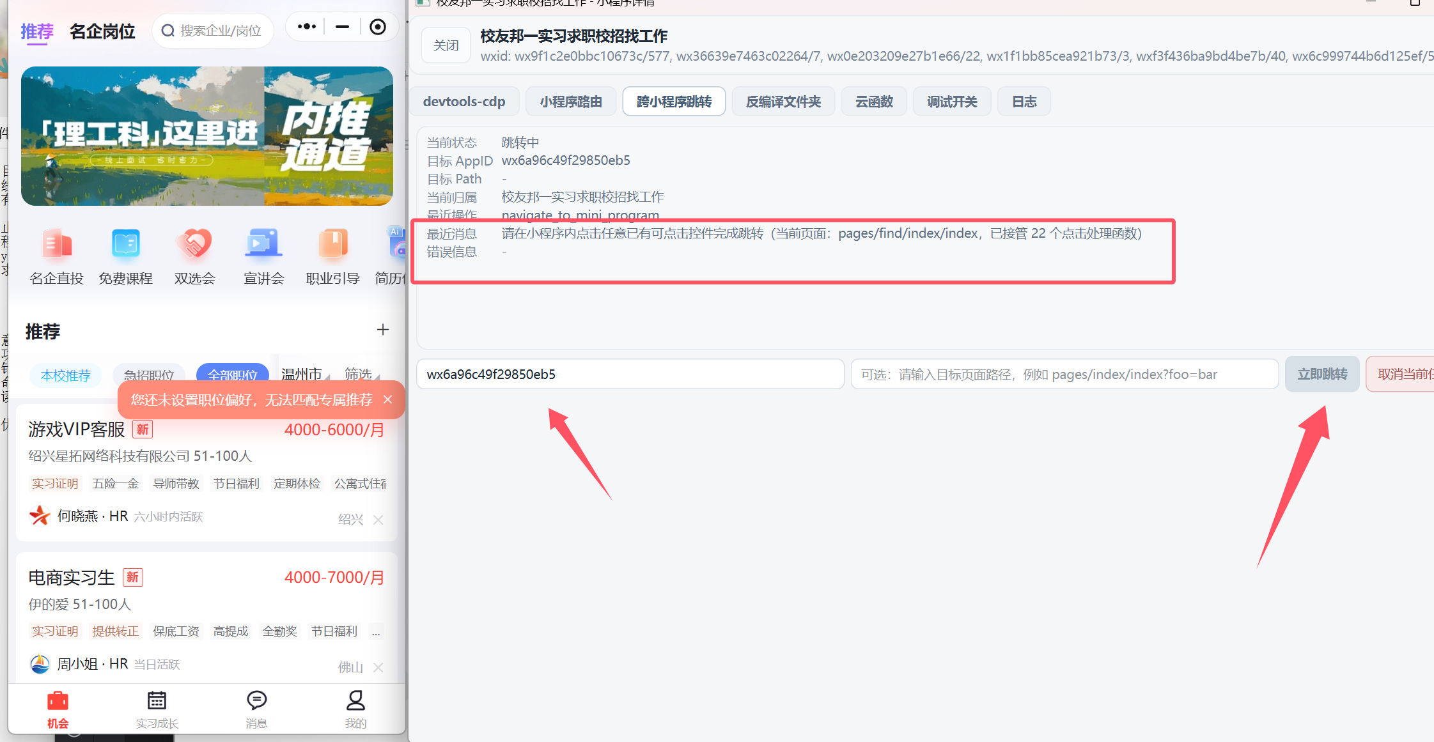Open the 游戏VIP客服 job title
The image size is (1434, 742).
pos(77,429)
